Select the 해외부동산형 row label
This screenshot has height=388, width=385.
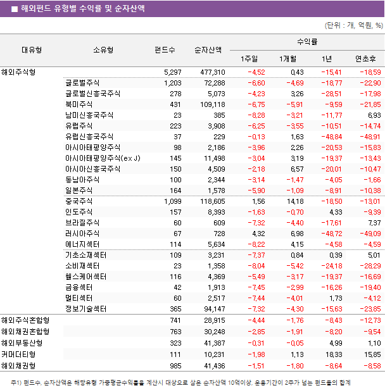pos(22,343)
